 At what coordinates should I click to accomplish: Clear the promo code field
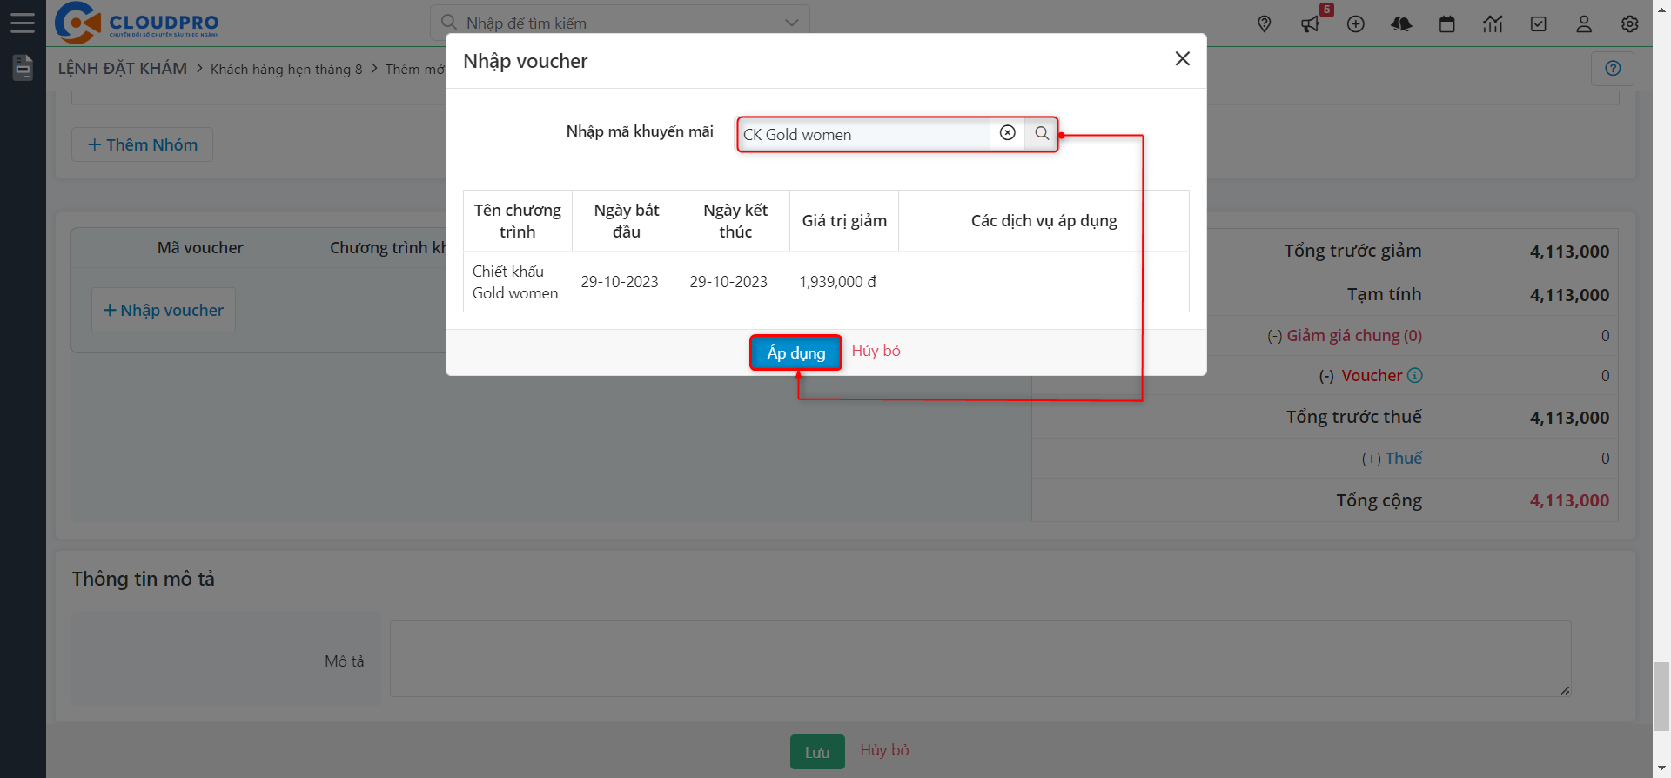pyautogui.click(x=1008, y=133)
